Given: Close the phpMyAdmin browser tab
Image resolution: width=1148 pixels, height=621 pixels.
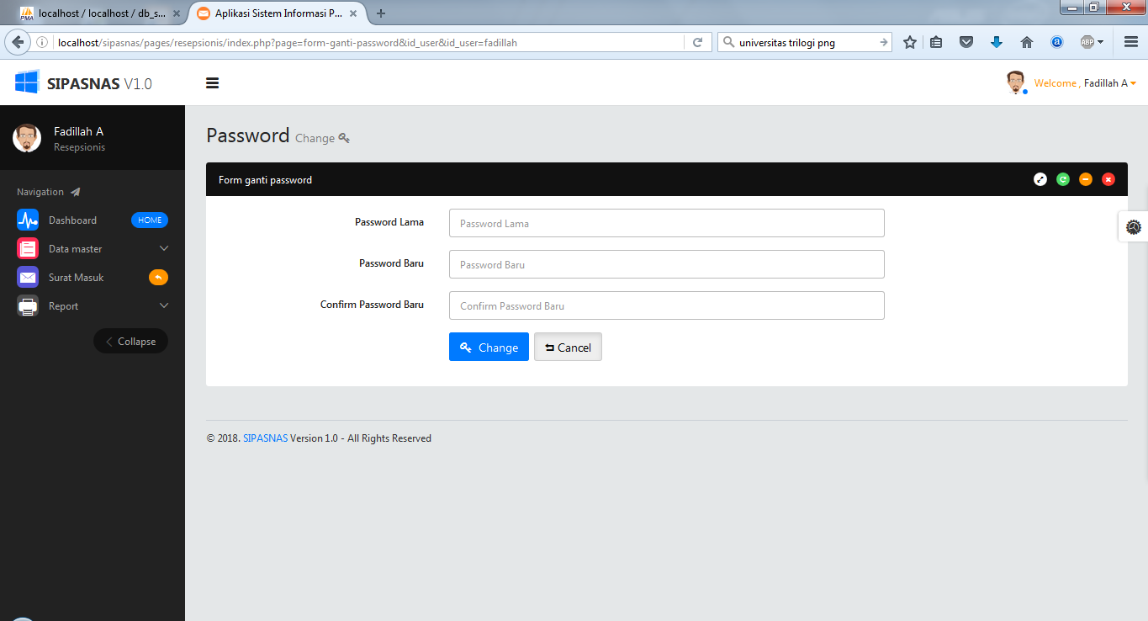Looking at the screenshot, I should [x=176, y=13].
